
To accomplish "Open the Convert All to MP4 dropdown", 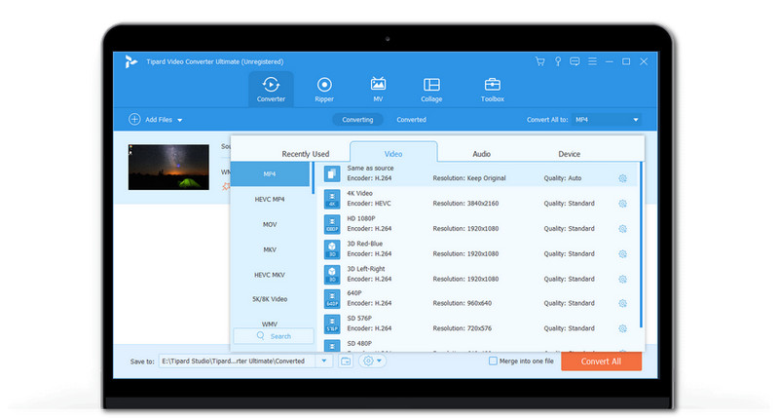I will click(607, 120).
